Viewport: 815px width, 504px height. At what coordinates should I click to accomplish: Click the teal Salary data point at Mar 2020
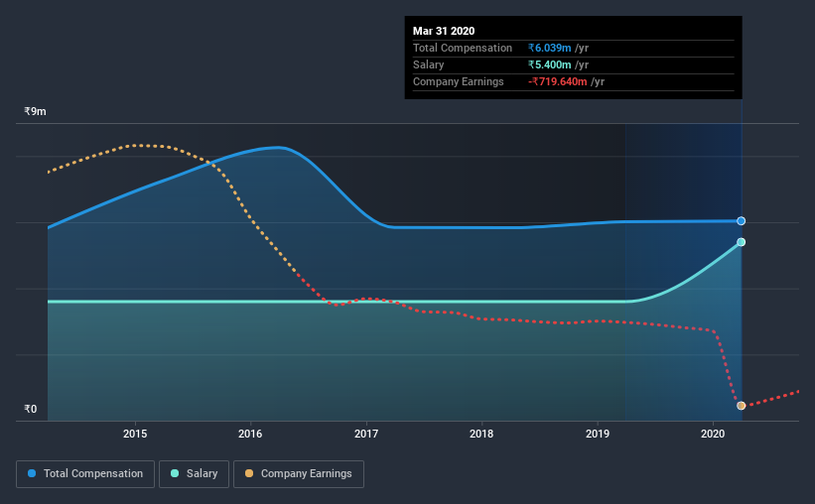[742, 242]
